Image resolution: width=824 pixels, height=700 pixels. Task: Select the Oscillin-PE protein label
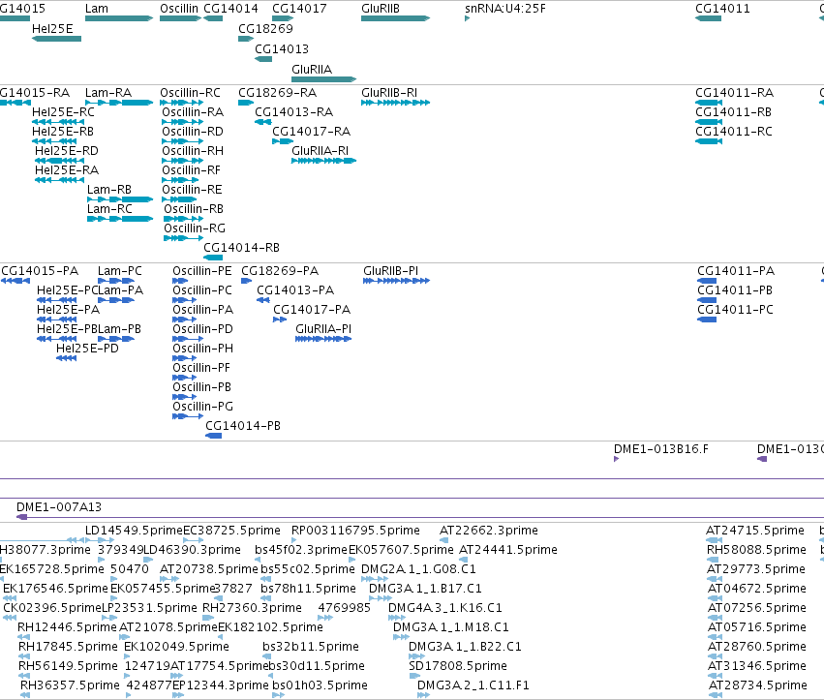[202, 271]
